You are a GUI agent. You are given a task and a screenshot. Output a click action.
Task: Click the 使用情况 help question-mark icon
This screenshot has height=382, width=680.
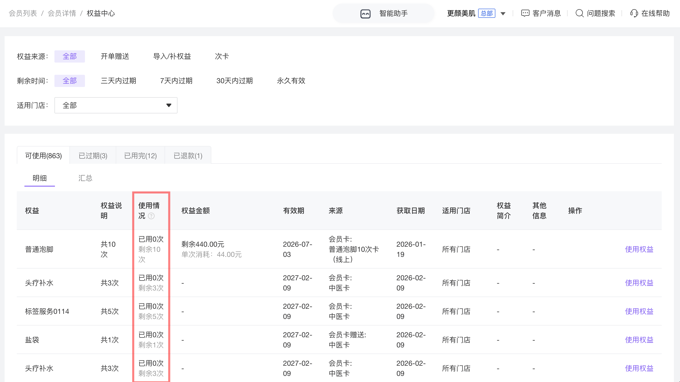151,216
